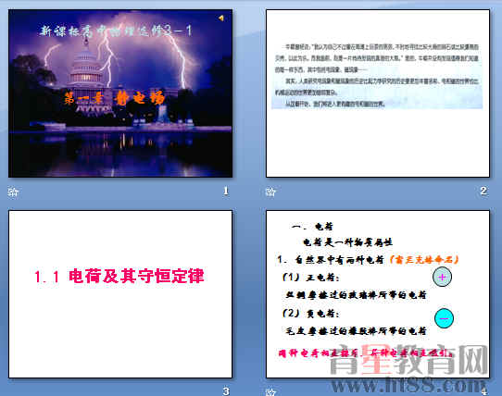Click the orange 第一章 静电场 heading
502x396 pixels.
(x=114, y=98)
